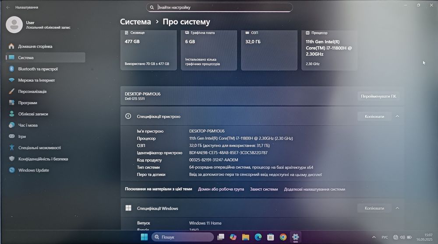Open Microsoft Store from the taskbar
Screen dimensions: 438x244
pos(270,237)
